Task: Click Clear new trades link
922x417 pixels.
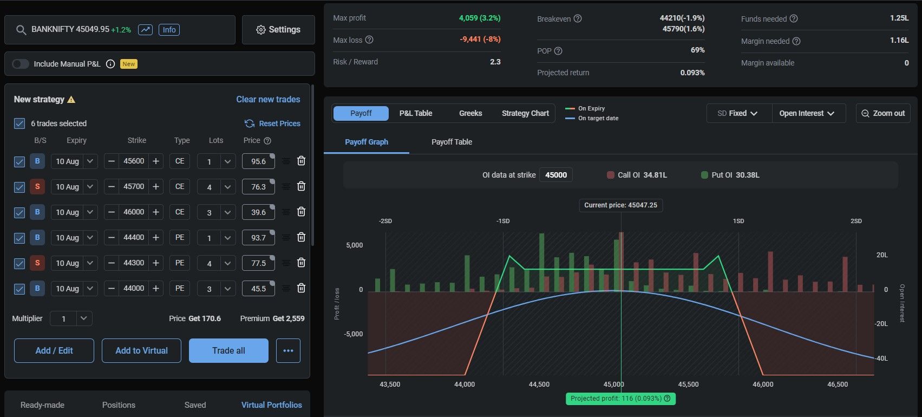Action: tap(268, 100)
